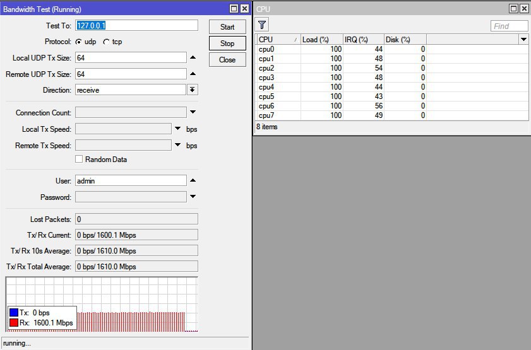The height and width of the screenshot is (350, 531).
Task: Click the blue Tx legend swatch
Action: [14, 312]
